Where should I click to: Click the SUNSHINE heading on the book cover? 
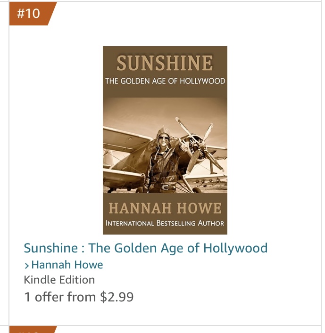point(165,63)
